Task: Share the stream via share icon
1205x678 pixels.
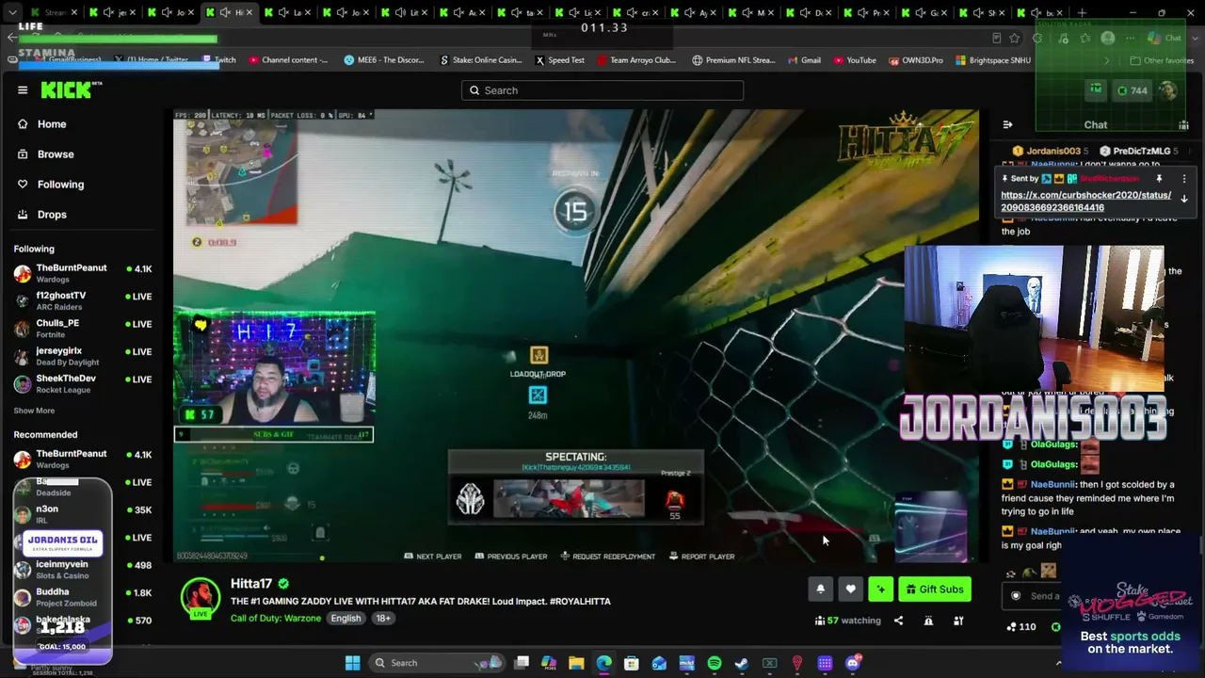Action: 898,621
